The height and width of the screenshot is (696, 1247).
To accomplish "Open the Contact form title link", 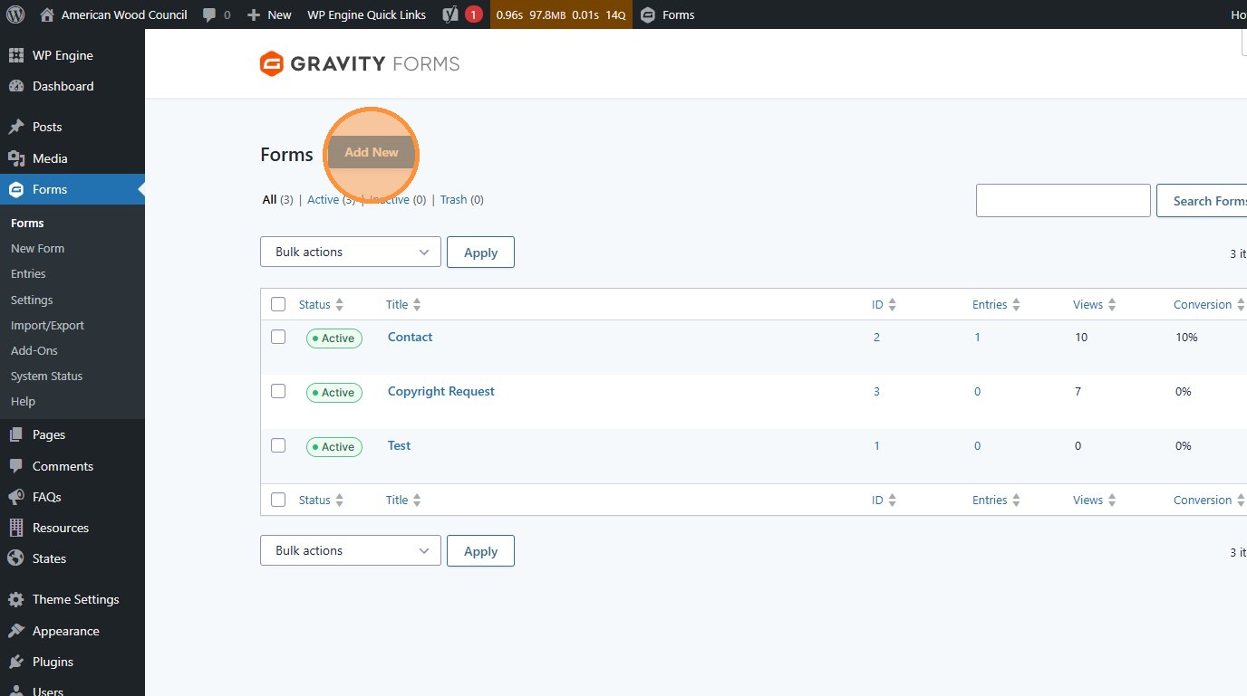I will tap(410, 337).
